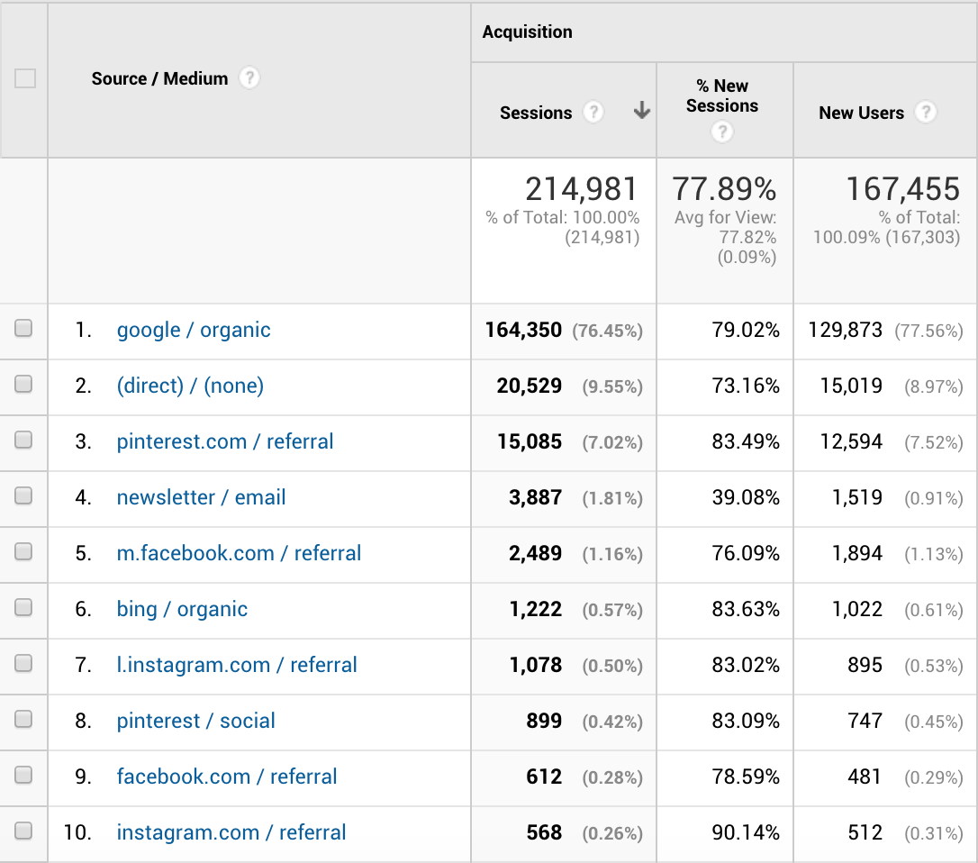Open the facebook.com / referral link

click(227, 777)
